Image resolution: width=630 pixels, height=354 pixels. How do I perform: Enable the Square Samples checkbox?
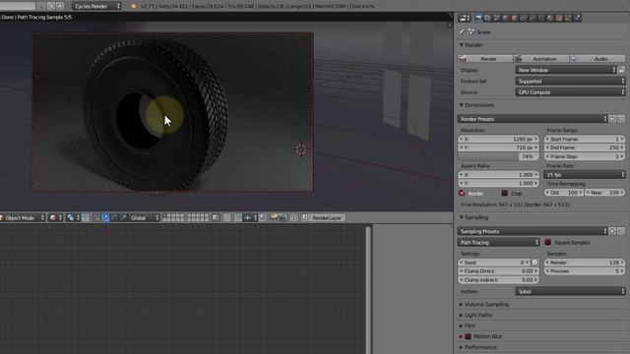click(547, 243)
